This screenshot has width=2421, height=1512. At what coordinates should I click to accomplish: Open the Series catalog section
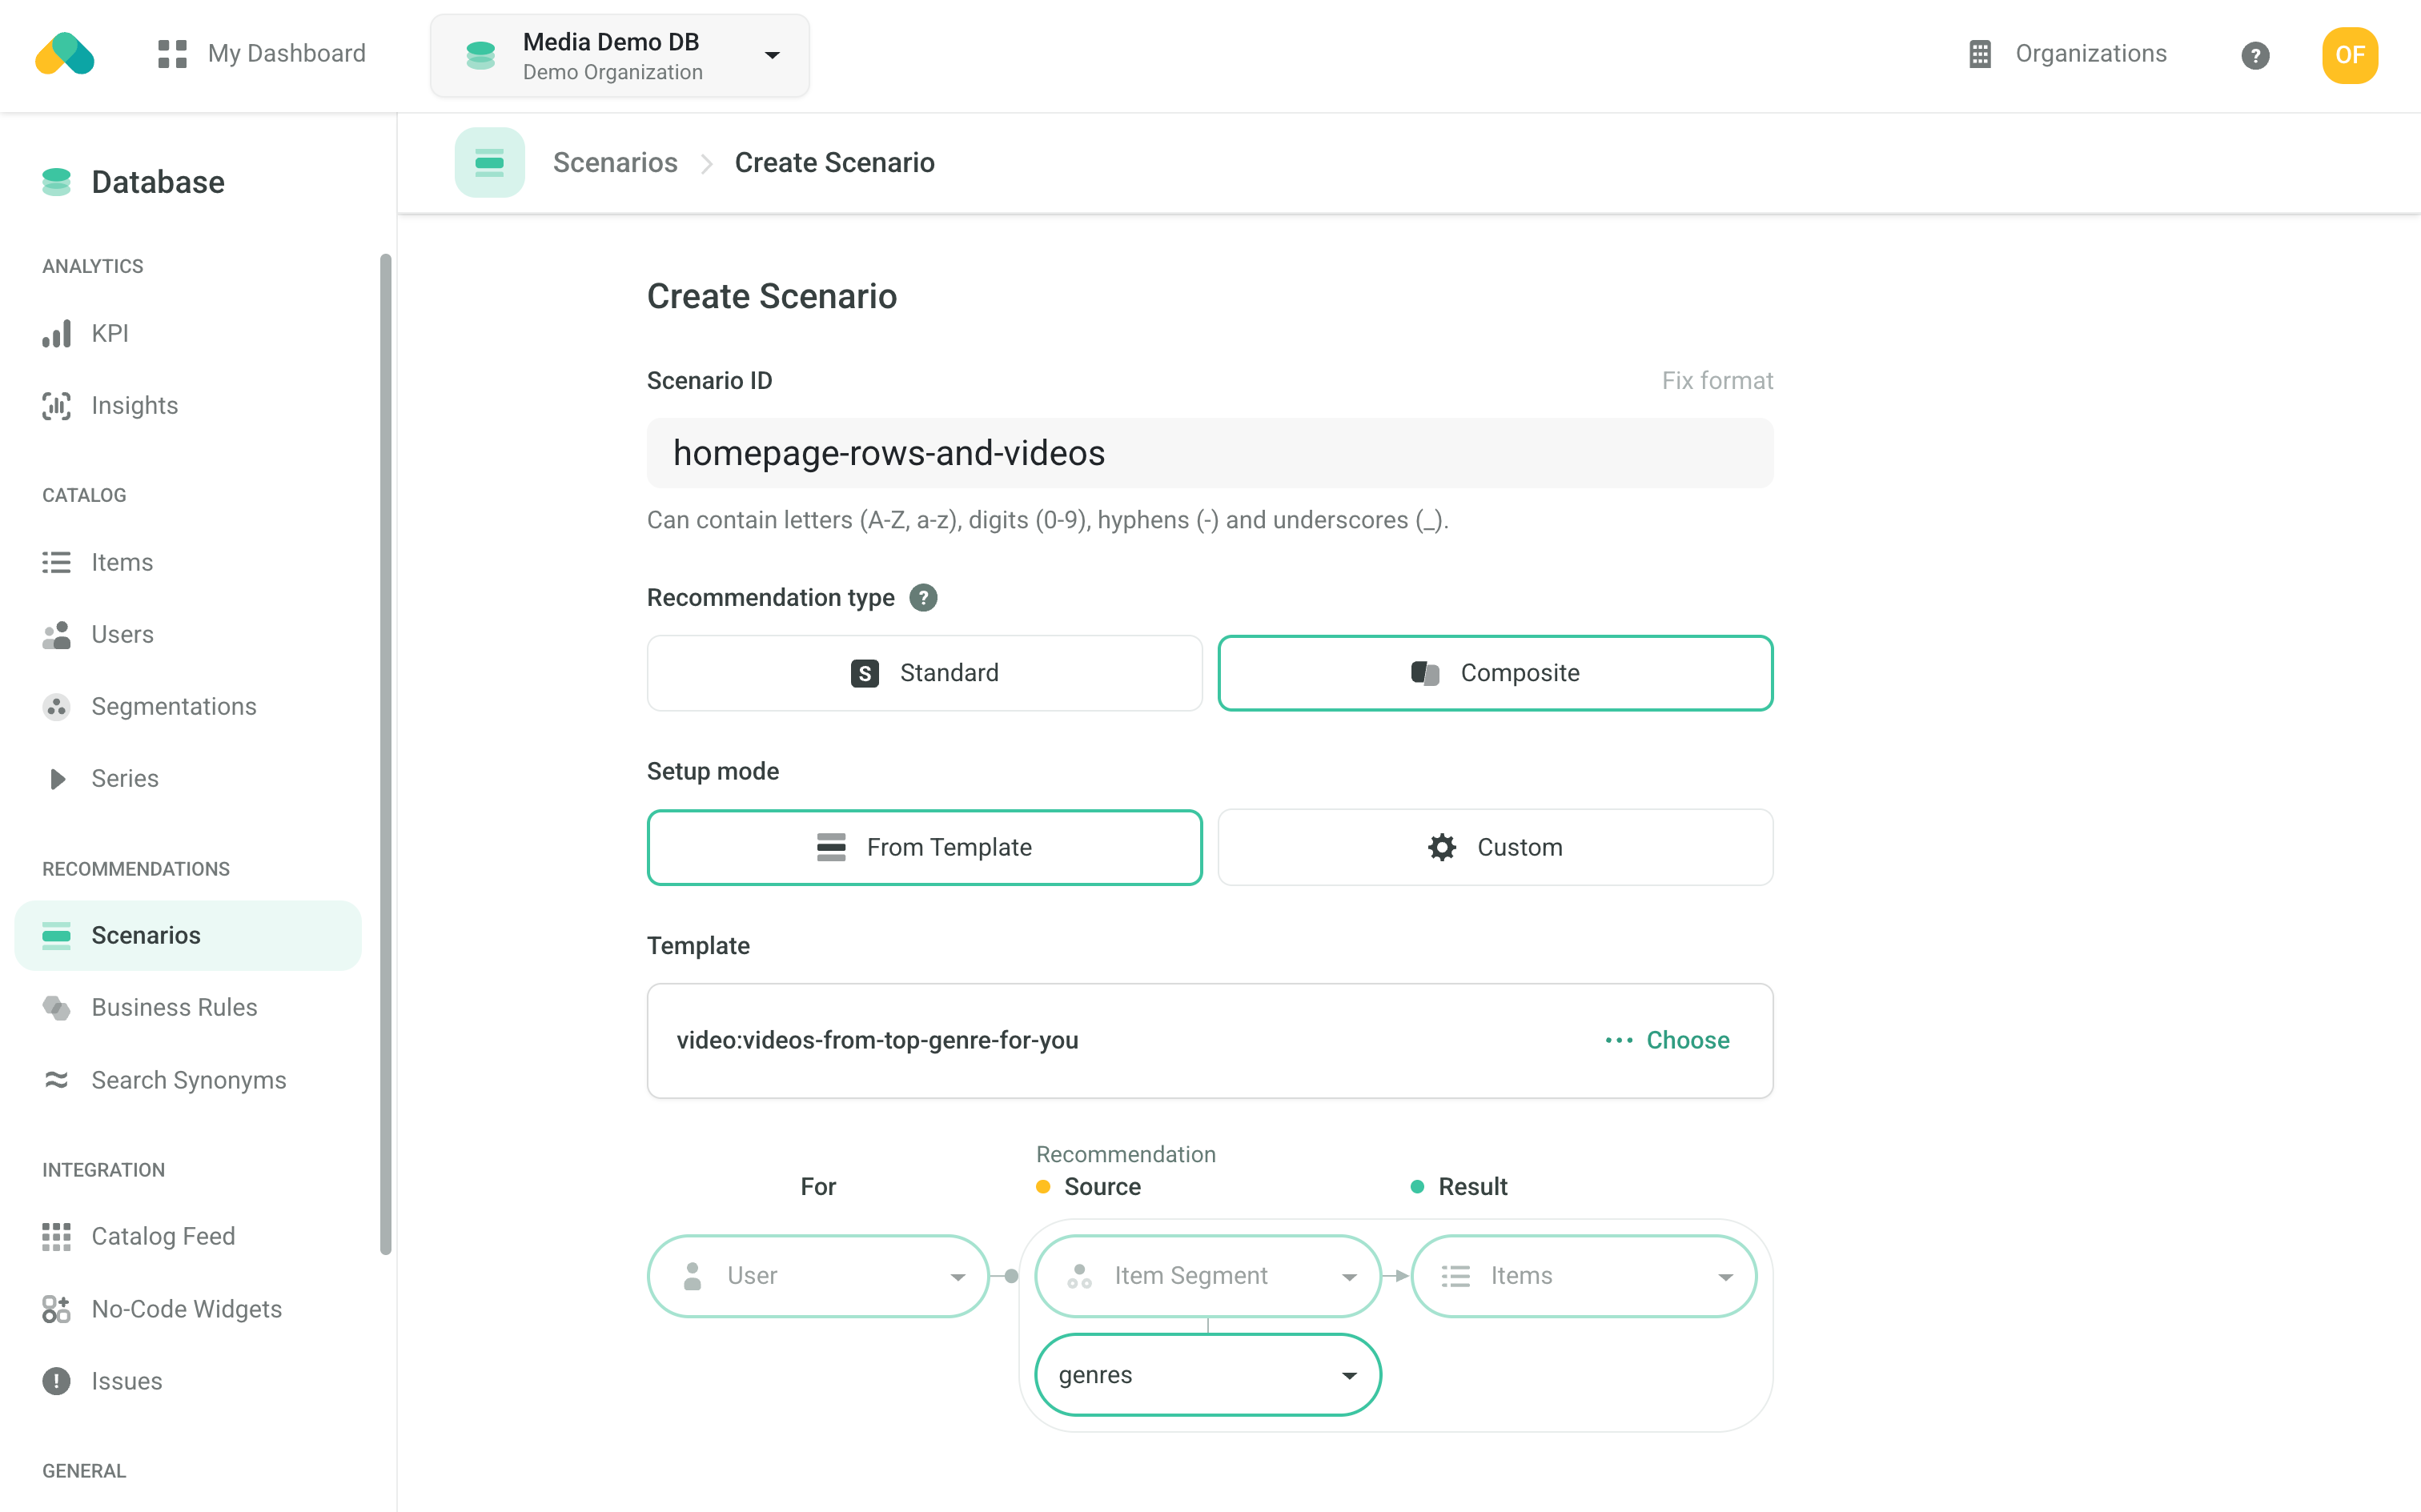pyautogui.click(x=57, y=778)
